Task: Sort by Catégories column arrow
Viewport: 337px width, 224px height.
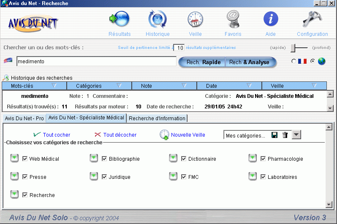Action: pyautogui.click(x=119, y=86)
